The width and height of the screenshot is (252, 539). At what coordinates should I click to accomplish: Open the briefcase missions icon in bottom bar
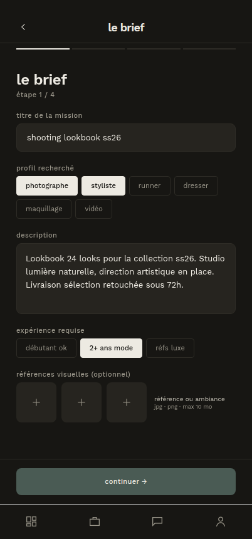pos(95,521)
